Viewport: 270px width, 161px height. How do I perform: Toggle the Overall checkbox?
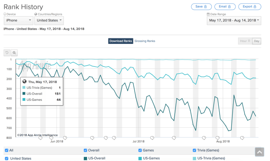(x=86, y=150)
